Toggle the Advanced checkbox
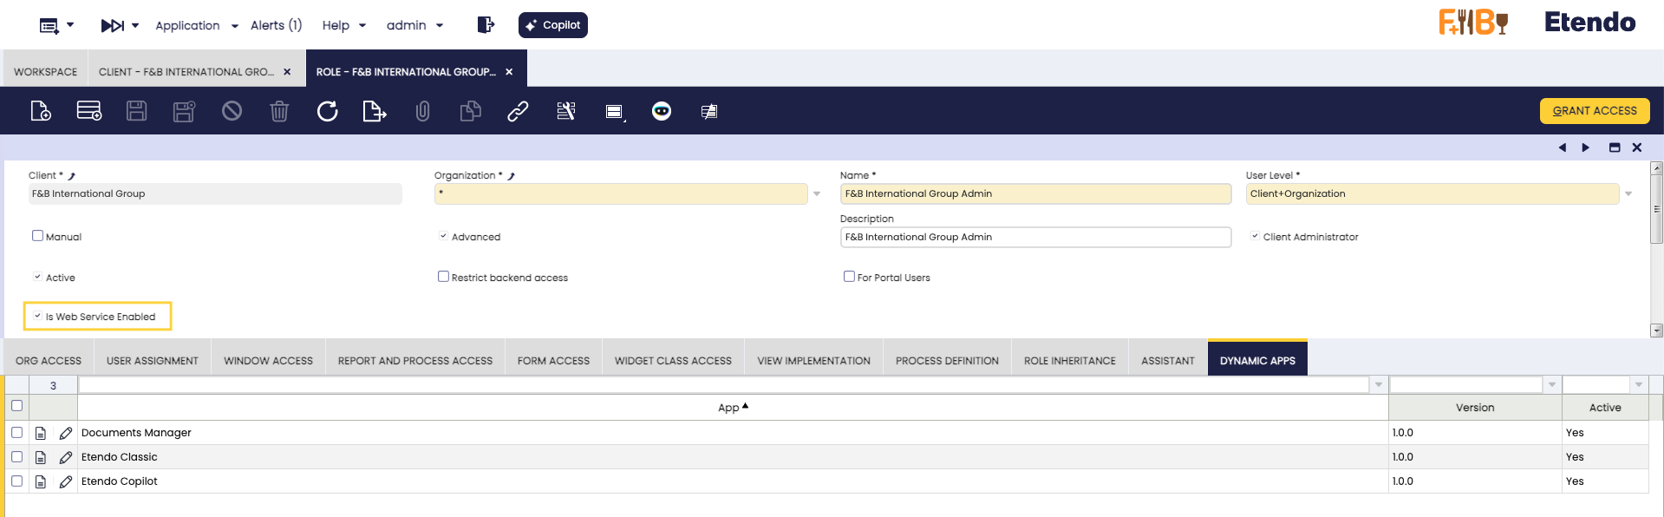1664x517 pixels. pyautogui.click(x=443, y=236)
